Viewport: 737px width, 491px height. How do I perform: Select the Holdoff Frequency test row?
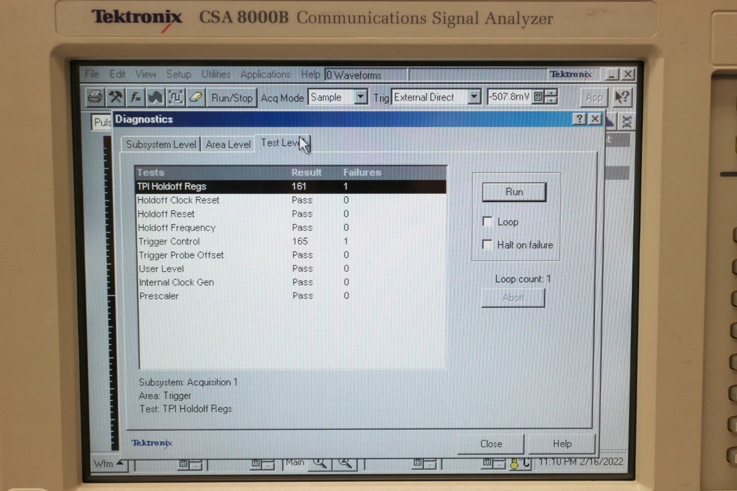coord(291,228)
